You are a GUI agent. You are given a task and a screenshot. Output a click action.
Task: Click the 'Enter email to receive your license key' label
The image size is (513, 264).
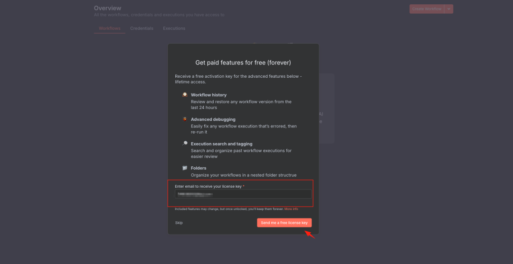209,186
